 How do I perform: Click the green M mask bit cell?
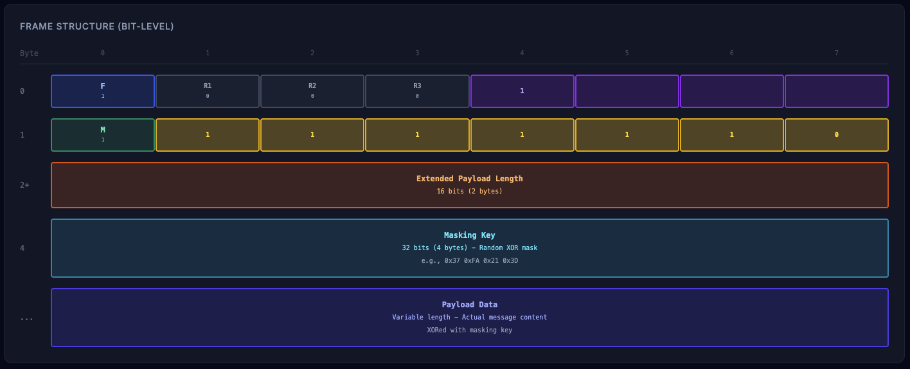(x=103, y=135)
